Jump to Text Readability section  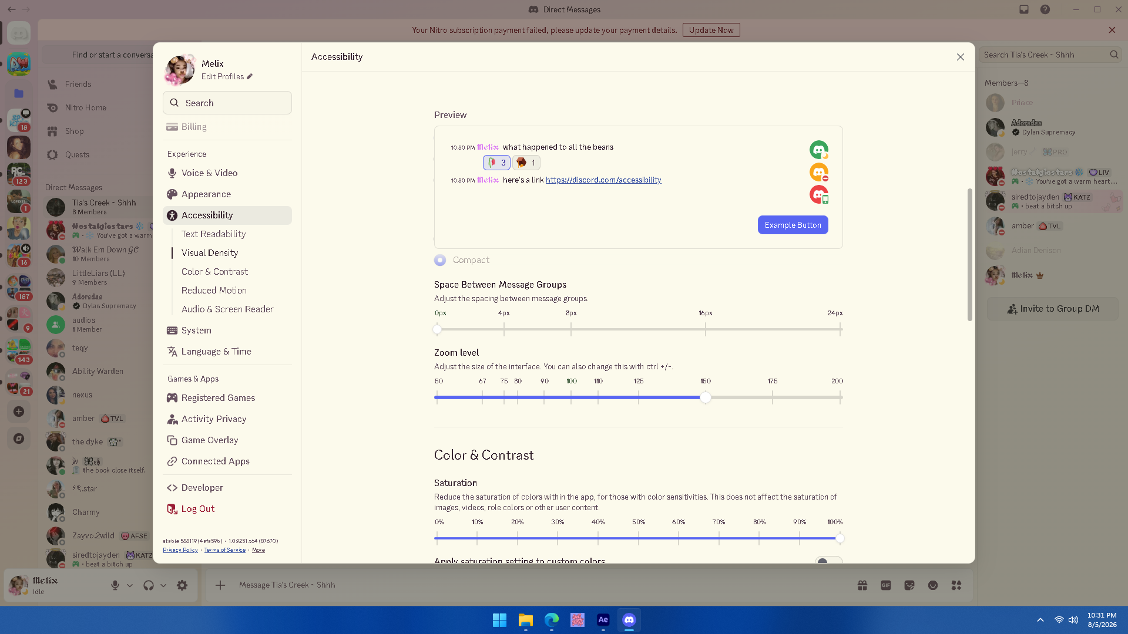coord(213,234)
